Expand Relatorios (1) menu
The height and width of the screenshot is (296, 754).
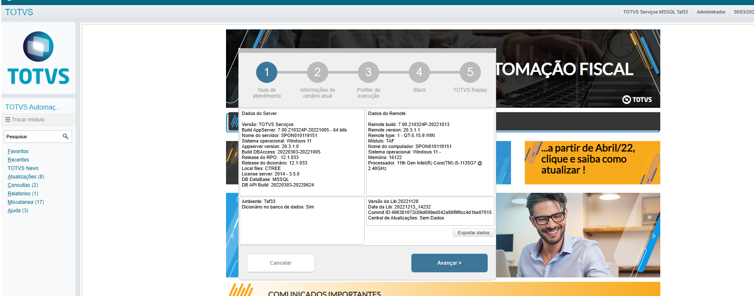(23, 194)
